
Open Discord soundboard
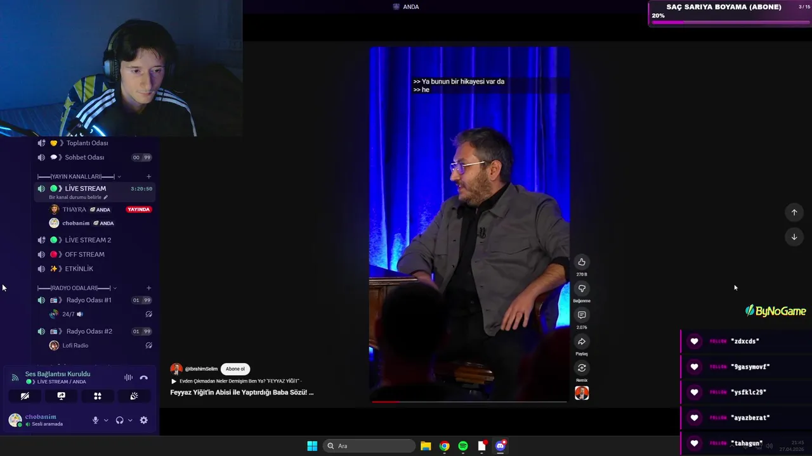pos(134,396)
